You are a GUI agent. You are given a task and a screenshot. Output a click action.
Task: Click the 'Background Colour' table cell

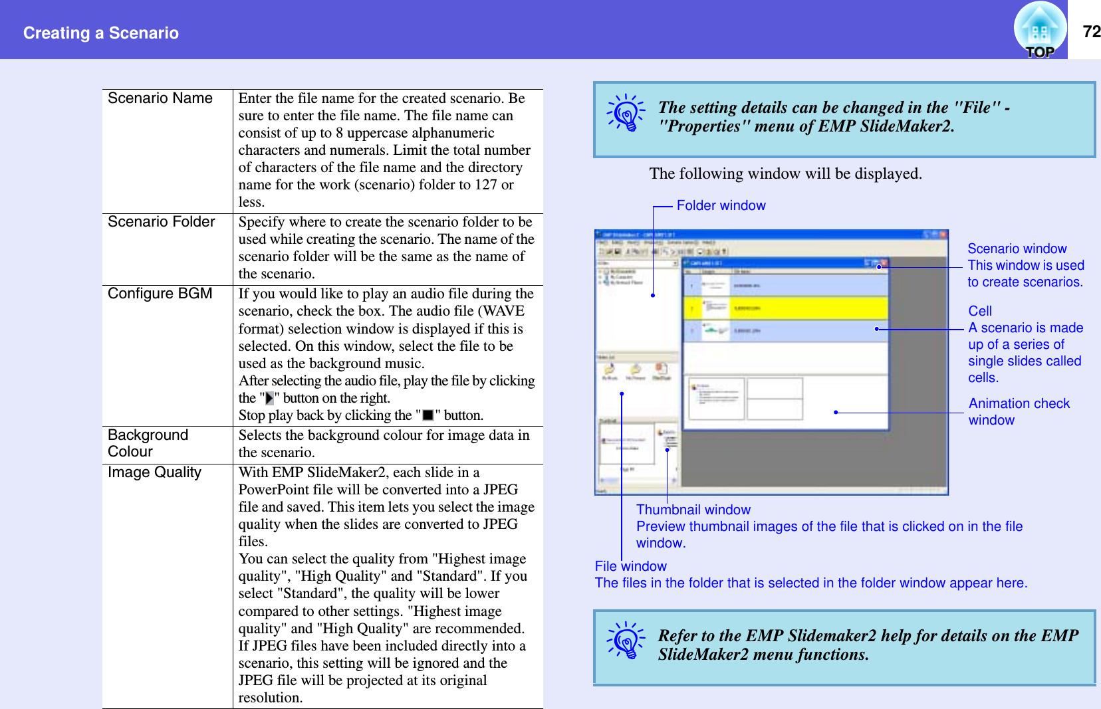[168, 445]
